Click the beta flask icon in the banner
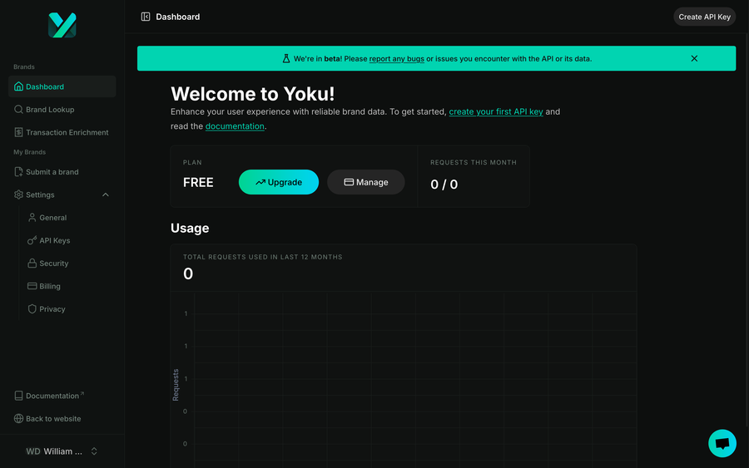 click(x=286, y=59)
